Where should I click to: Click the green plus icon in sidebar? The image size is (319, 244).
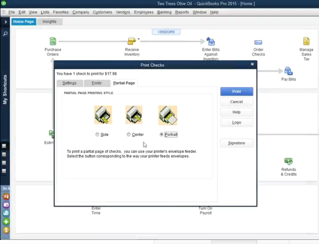tap(6, 222)
